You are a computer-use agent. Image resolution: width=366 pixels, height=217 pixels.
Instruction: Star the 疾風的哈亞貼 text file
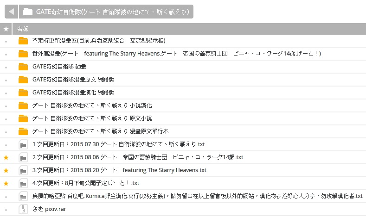(6, 197)
